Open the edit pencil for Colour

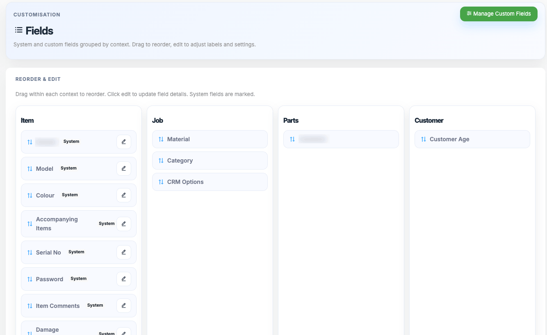[124, 195]
